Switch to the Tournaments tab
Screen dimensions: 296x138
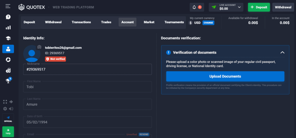174,22
